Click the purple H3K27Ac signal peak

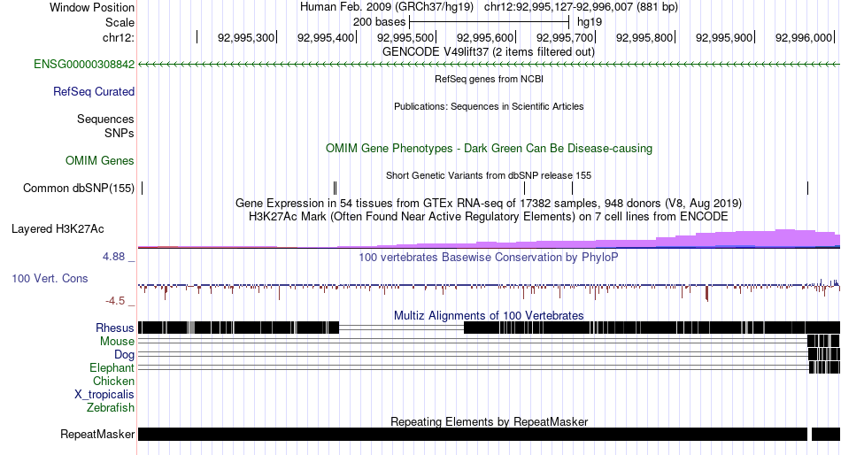point(783,238)
